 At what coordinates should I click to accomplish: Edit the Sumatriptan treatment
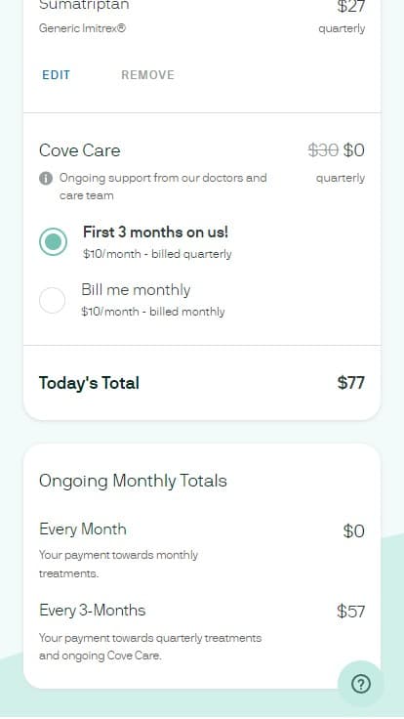57,75
